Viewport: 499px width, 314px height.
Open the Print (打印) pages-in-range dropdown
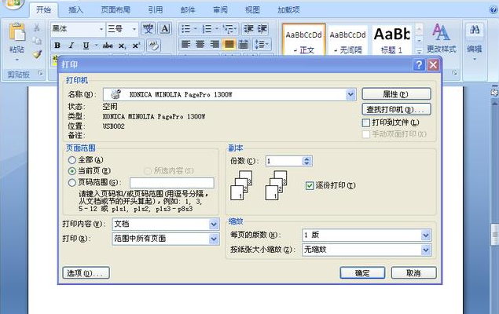(x=214, y=239)
